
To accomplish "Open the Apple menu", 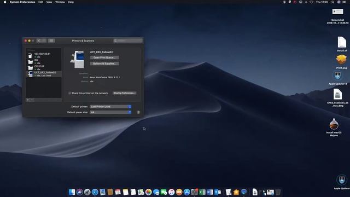I will (x=5, y=2).
